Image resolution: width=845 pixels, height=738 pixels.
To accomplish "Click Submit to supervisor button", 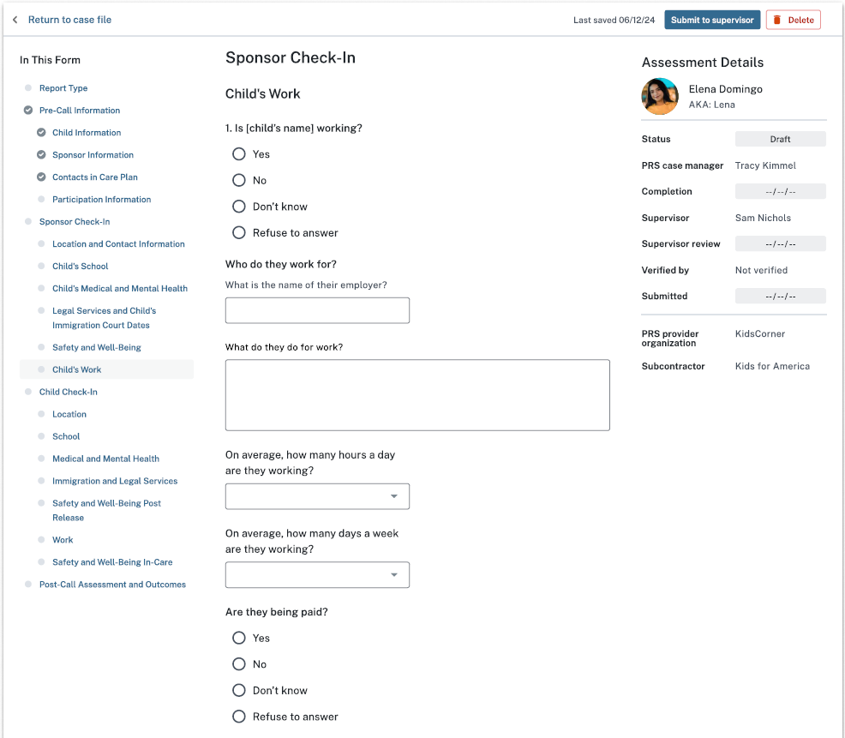I will coord(712,20).
